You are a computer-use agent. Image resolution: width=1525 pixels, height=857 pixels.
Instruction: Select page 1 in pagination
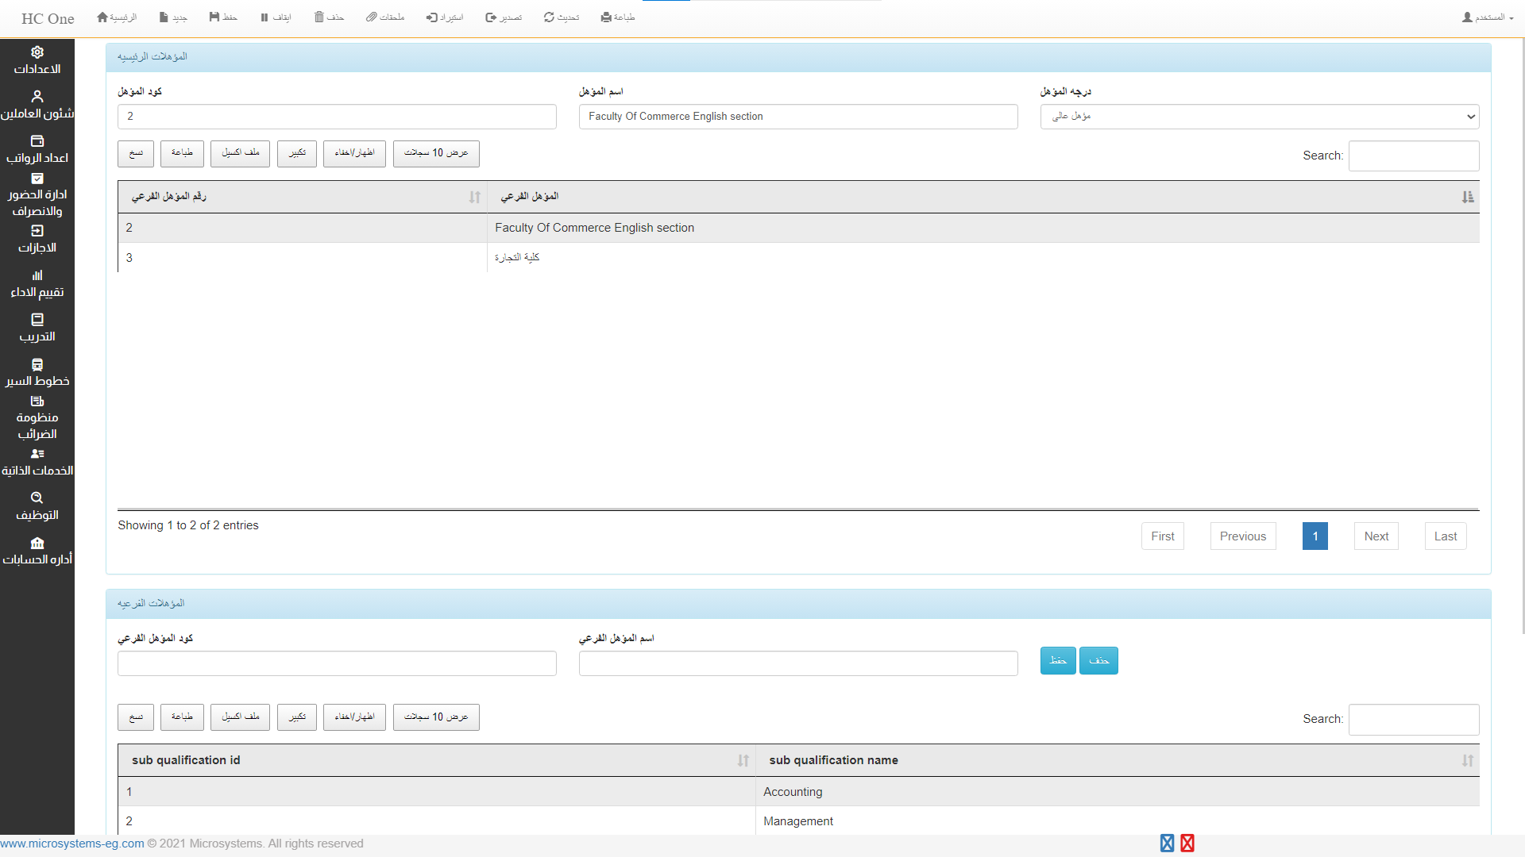(x=1315, y=536)
